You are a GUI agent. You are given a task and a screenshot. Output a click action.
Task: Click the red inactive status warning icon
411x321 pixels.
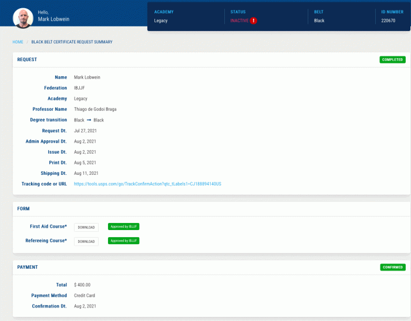253,21
